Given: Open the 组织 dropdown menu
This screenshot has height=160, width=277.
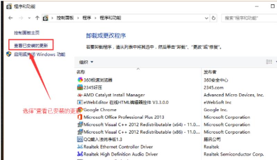Looking at the screenshot, I should 86,62.
